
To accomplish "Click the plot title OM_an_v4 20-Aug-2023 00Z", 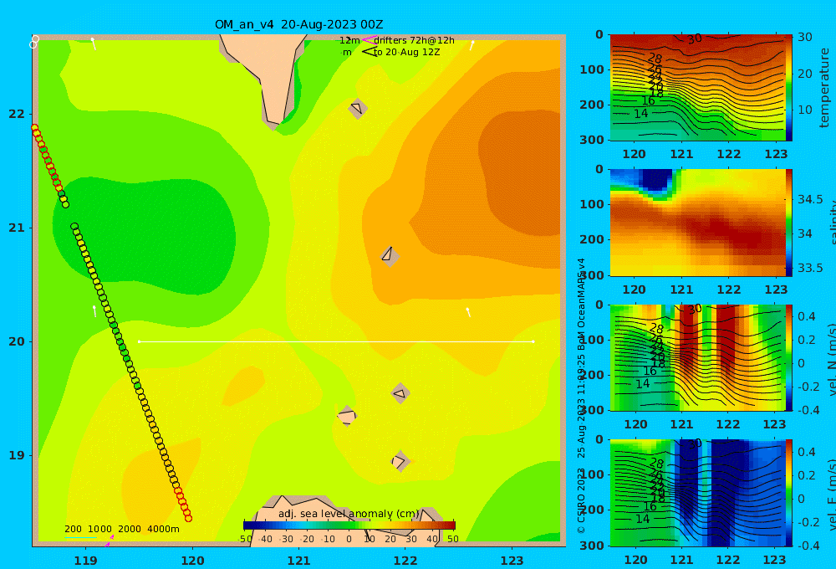I will click(298, 24).
